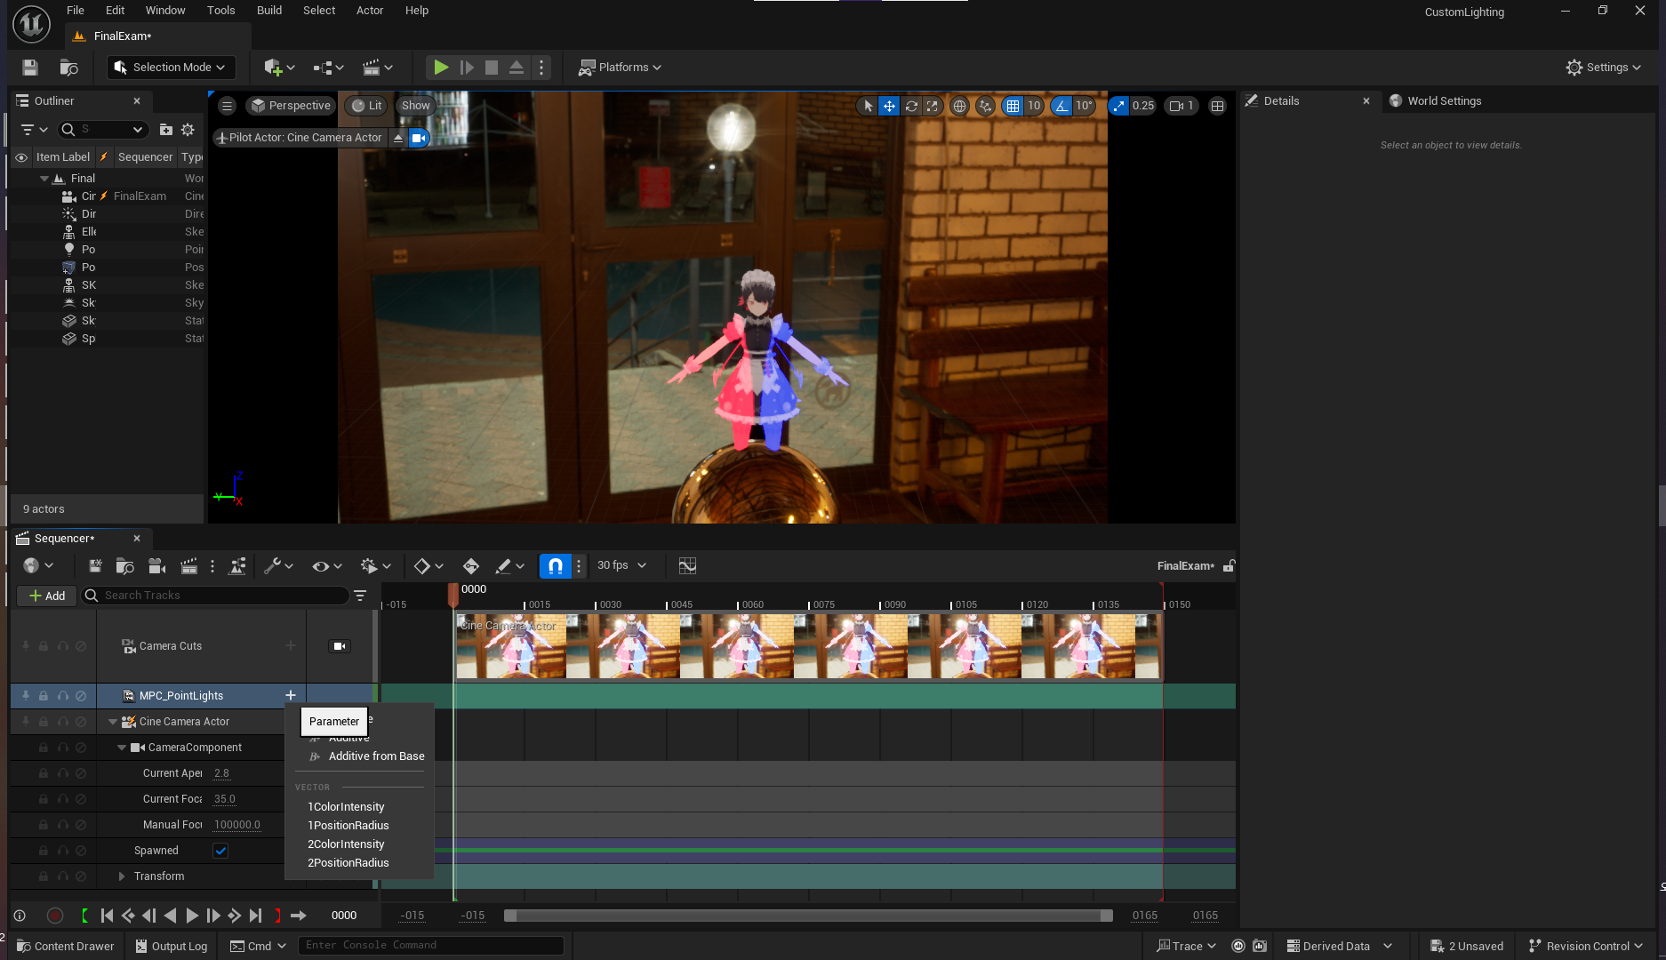Collapse the Final world tree in Outliner
The height and width of the screenshot is (960, 1666).
point(44,179)
